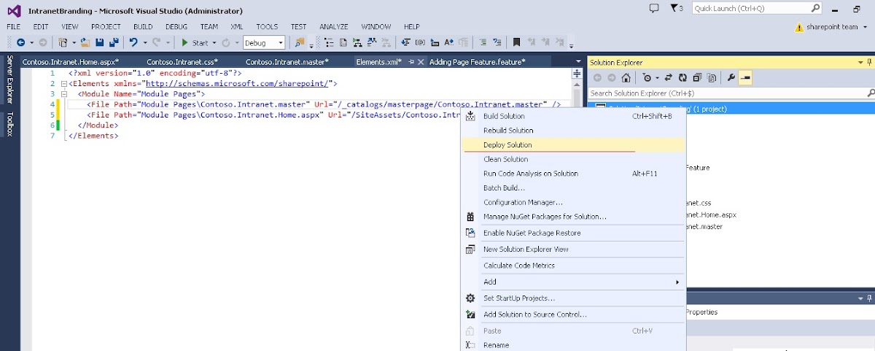Screen dimensions: 875x351
Task: Click the Undo arrow icon
Action: click(x=133, y=42)
